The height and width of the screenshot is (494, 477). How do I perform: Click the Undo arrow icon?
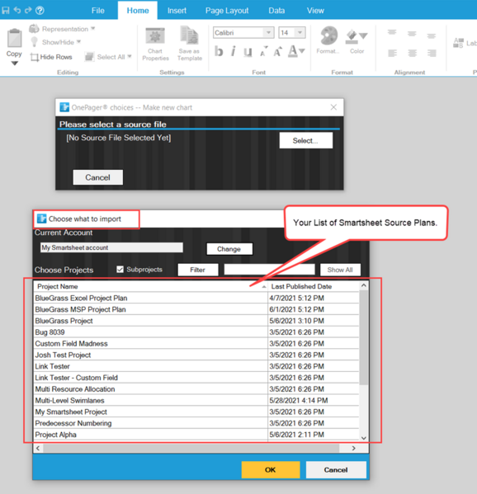[17, 10]
